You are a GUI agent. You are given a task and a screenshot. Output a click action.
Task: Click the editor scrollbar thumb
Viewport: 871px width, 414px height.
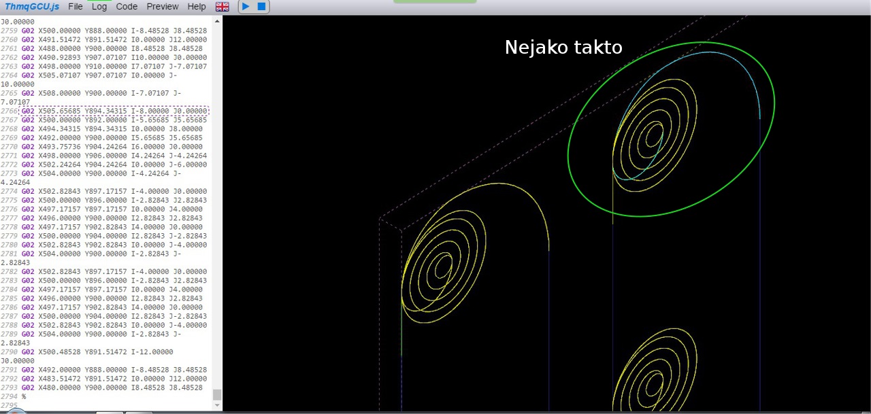coord(217,394)
